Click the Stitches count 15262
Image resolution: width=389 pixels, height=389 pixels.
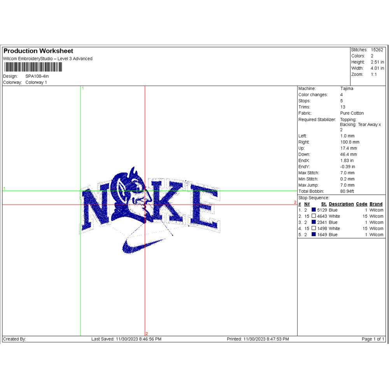377,50
